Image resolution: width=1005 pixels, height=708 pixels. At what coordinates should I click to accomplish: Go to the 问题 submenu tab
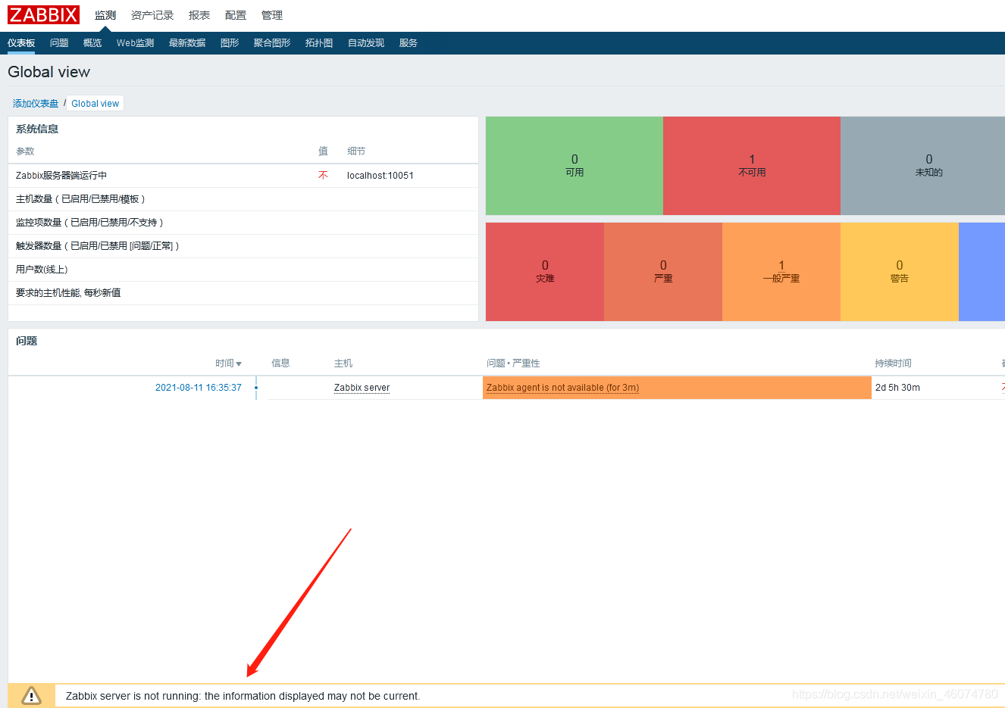point(59,43)
